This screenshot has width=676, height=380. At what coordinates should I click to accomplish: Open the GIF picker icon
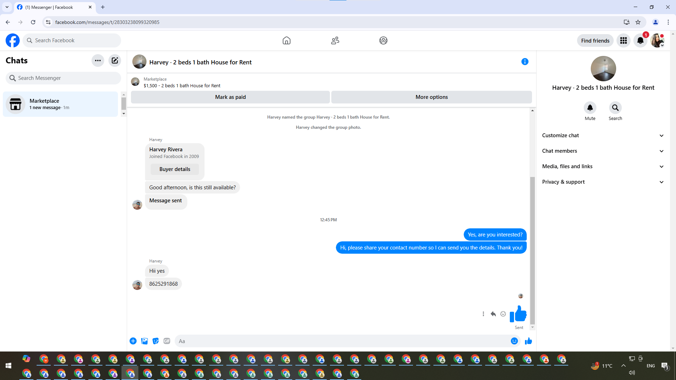point(167,341)
